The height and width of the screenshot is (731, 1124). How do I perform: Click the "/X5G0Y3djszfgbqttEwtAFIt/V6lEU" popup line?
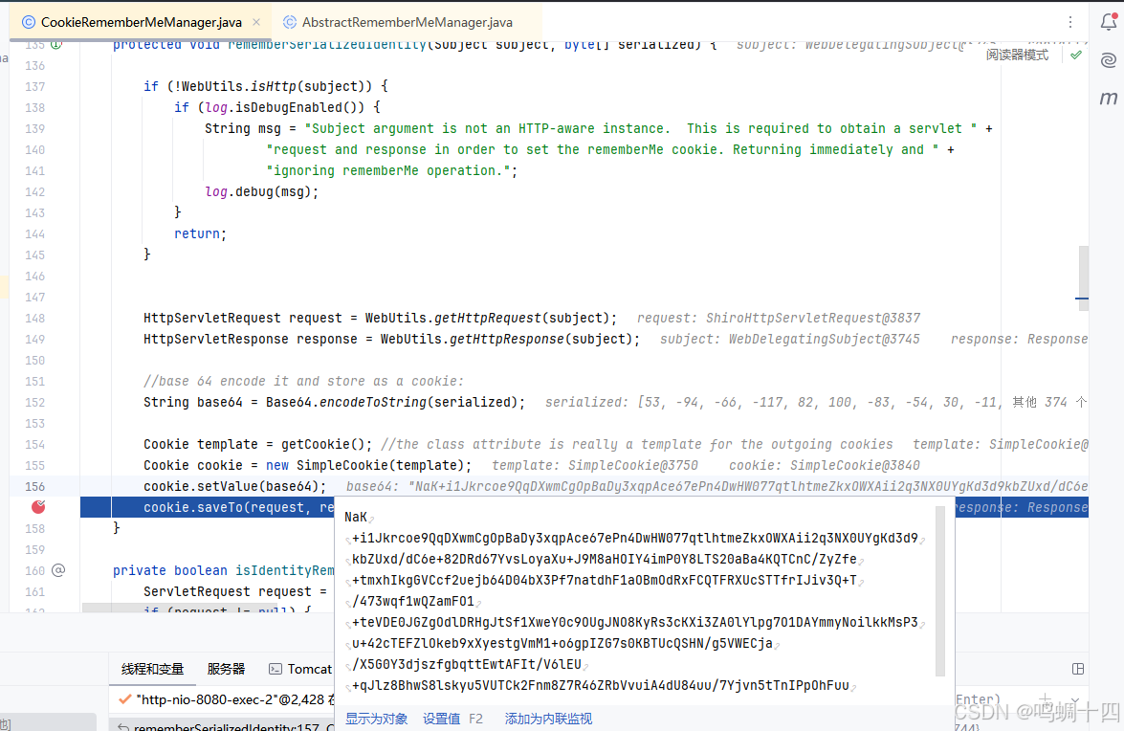[x=467, y=664]
